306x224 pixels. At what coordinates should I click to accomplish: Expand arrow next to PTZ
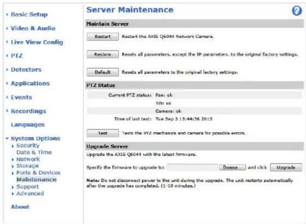pyautogui.click(x=7, y=56)
